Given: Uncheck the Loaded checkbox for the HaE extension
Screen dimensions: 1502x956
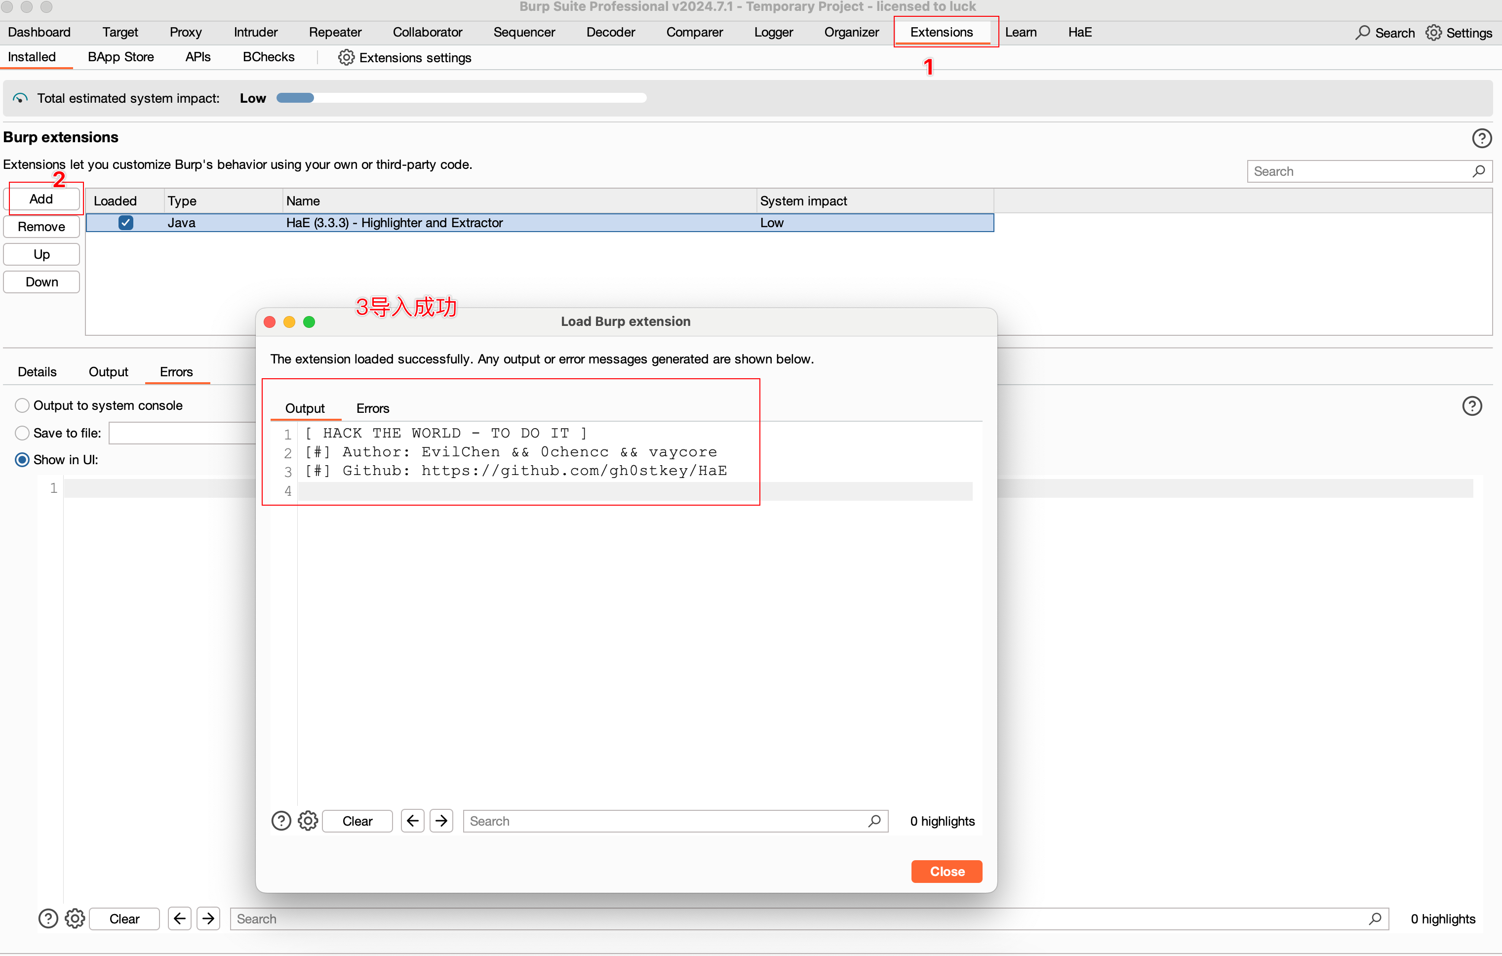Looking at the screenshot, I should 125,223.
